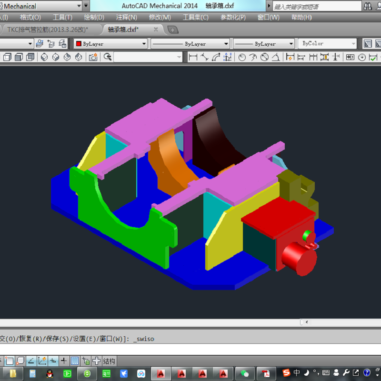The height and width of the screenshot is (381, 381).
Task: Toggle selection cycling in the status bar
Action: point(97,361)
